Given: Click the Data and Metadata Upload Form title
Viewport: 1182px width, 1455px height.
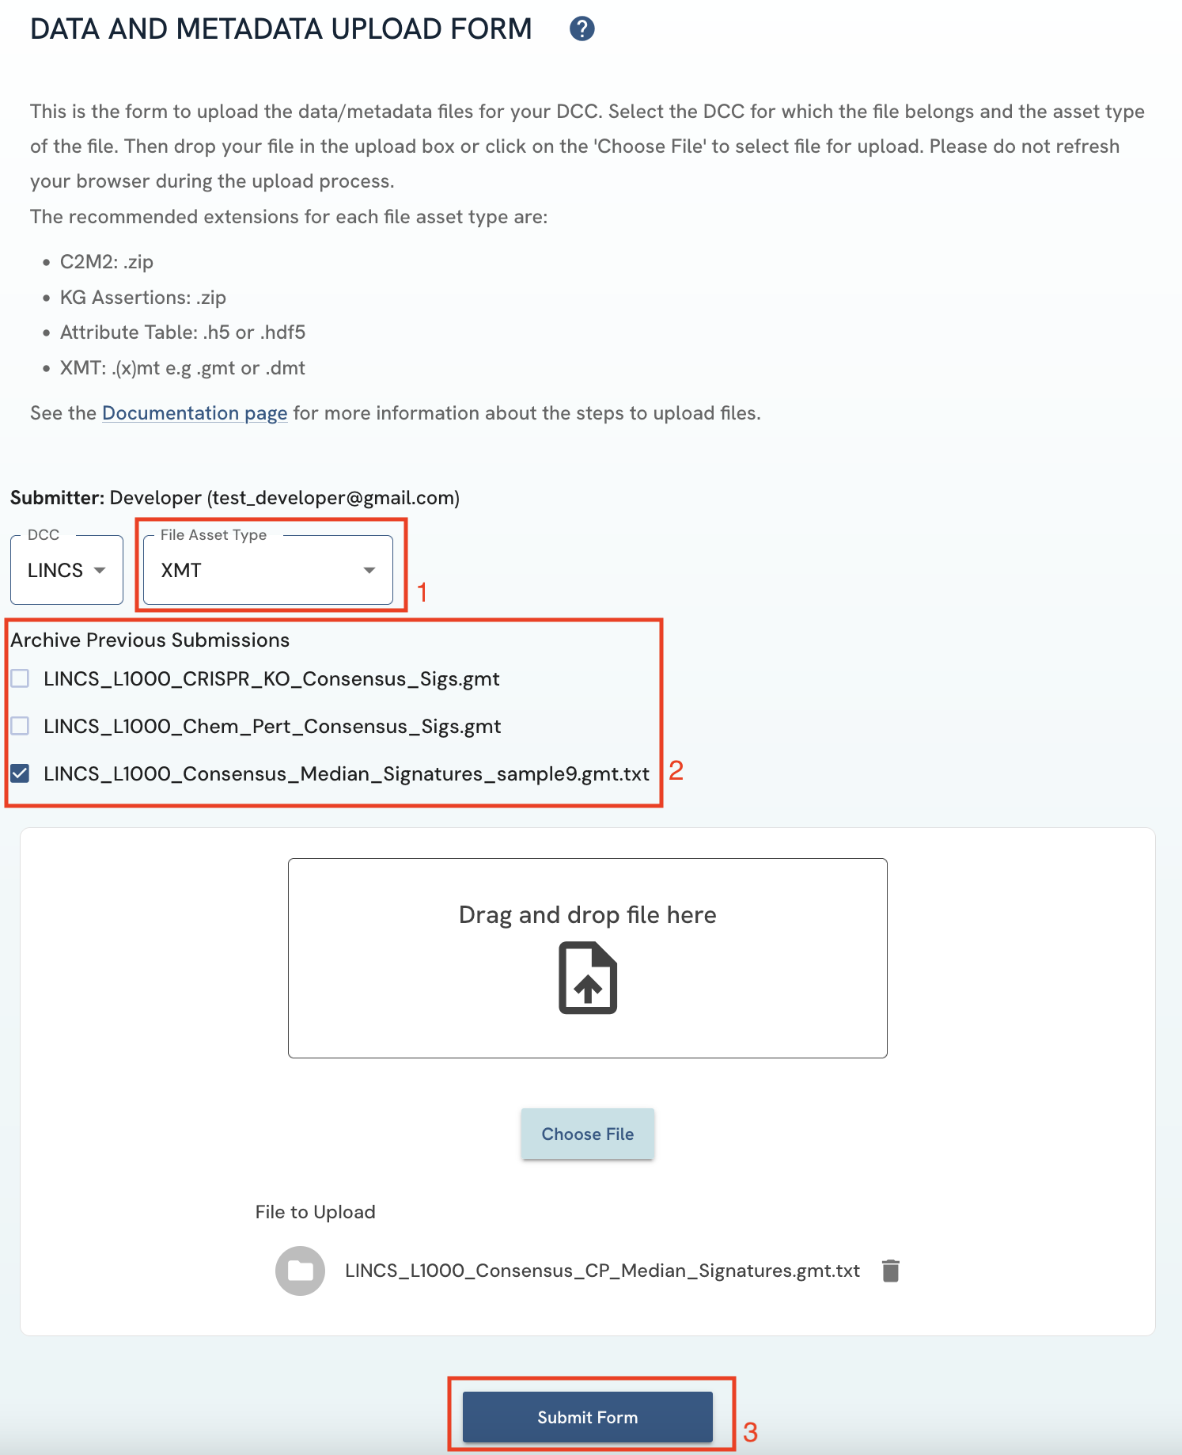Looking at the screenshot, I should pos(281,29).
